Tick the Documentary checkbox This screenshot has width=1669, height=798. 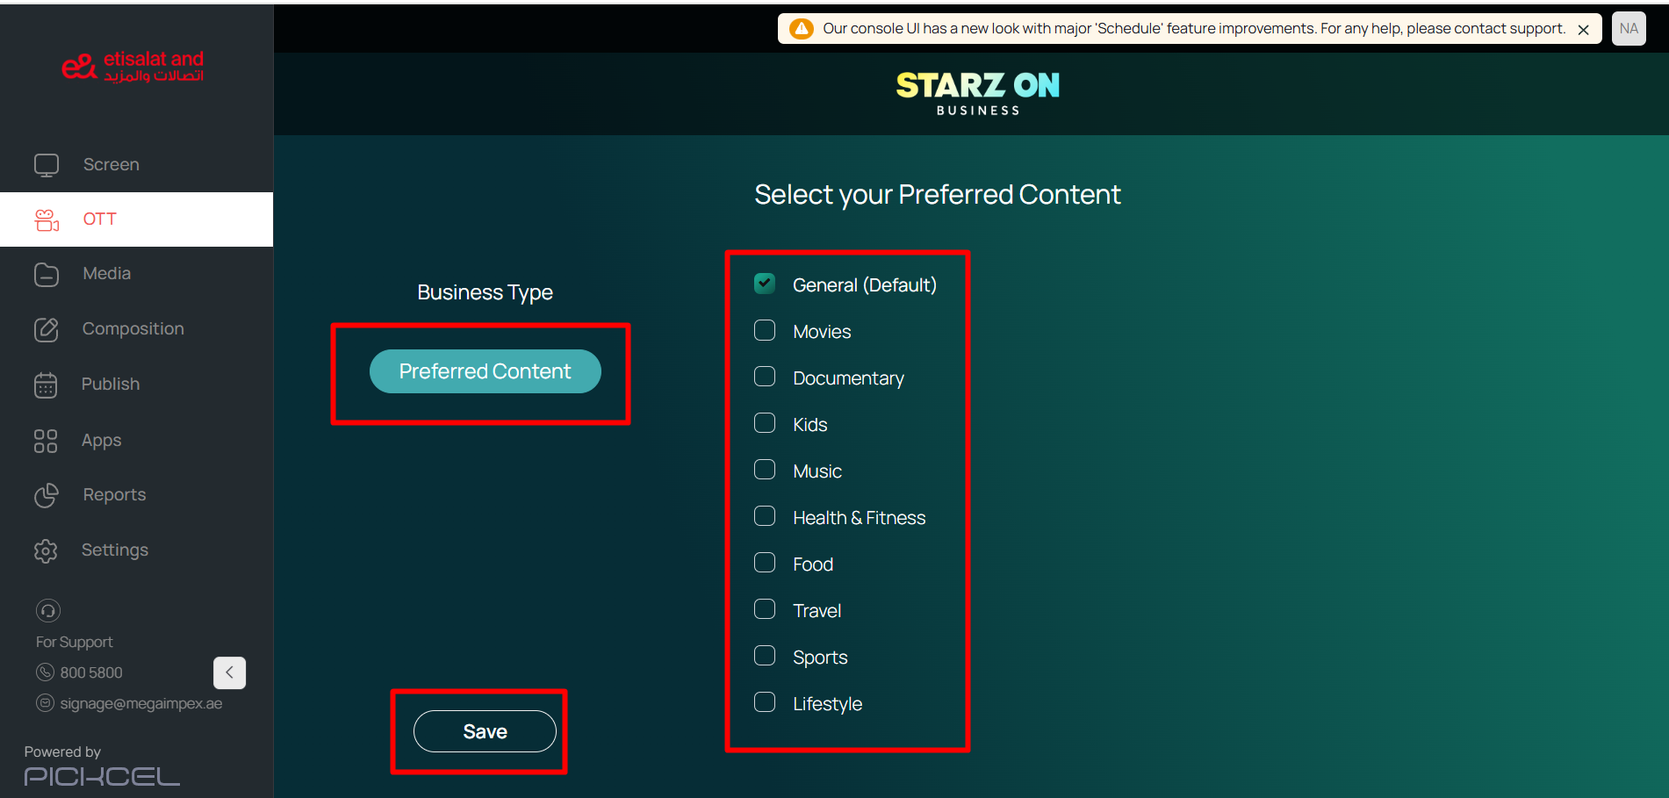pyautogui.click(x=765, y=377)
